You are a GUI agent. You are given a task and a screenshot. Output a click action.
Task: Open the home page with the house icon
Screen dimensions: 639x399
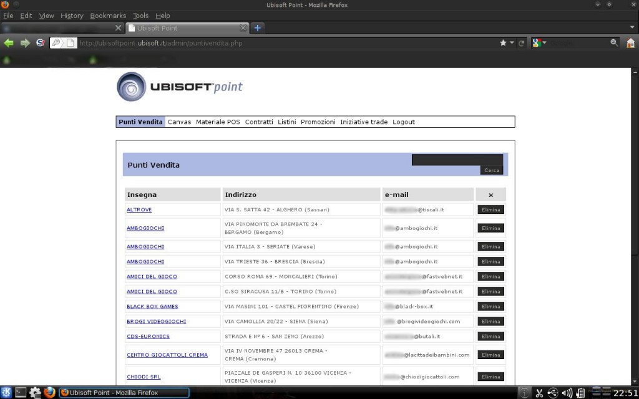[630, 43]
